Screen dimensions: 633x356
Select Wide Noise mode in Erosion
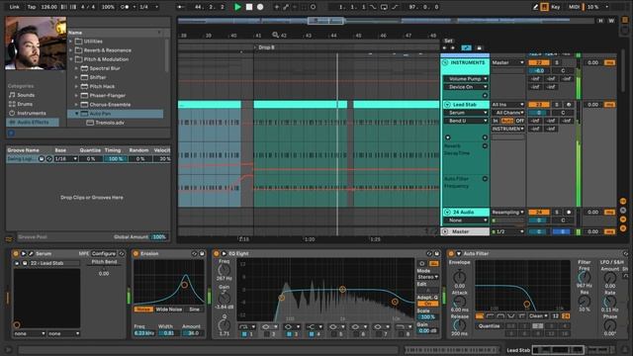point(169,310)
